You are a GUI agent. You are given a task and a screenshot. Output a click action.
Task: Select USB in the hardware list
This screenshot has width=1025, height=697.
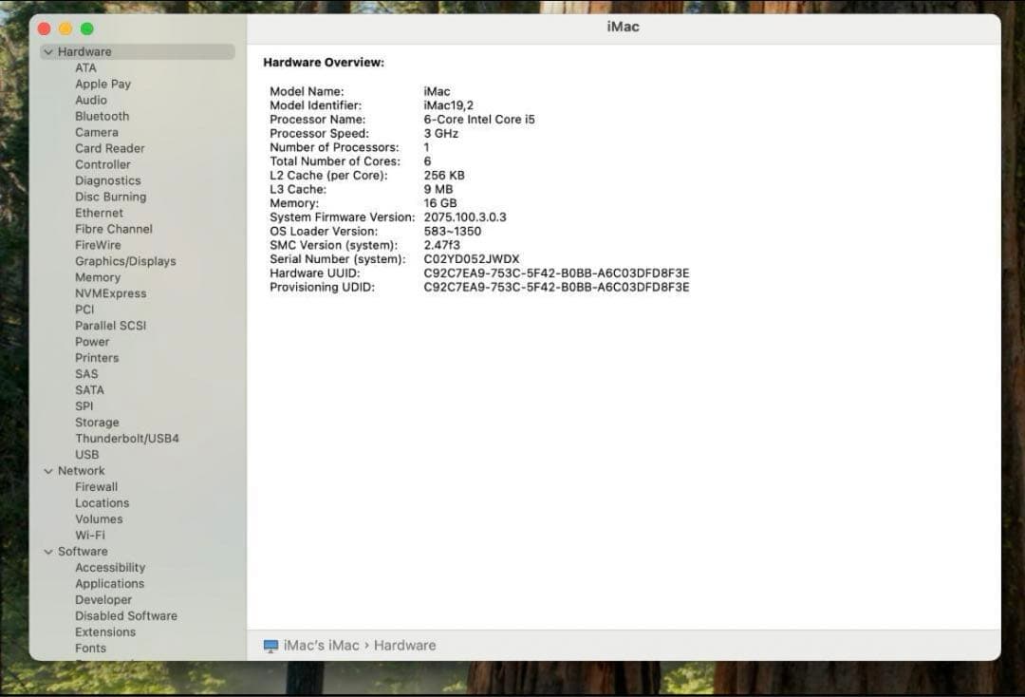click(x=86, y=454)
